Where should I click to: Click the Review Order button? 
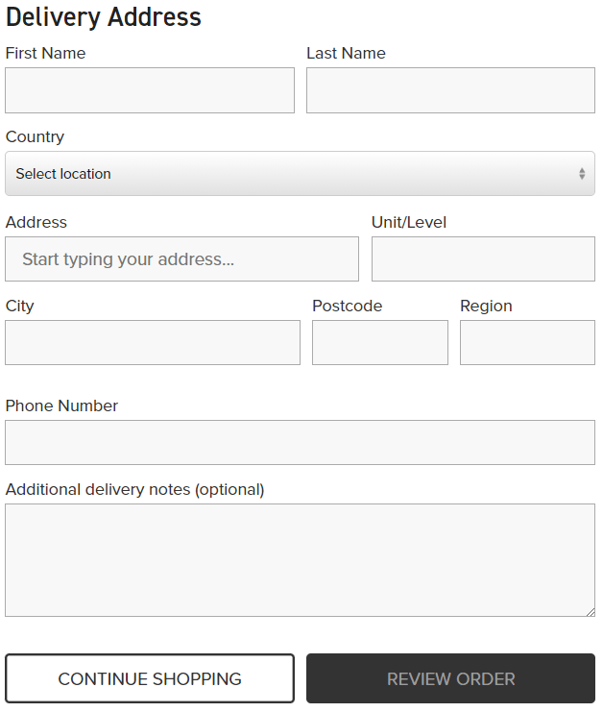pyautogui.click(x=450, y=679)
